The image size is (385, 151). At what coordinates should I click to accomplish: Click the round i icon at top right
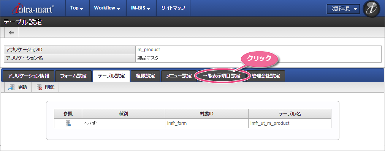371,9
